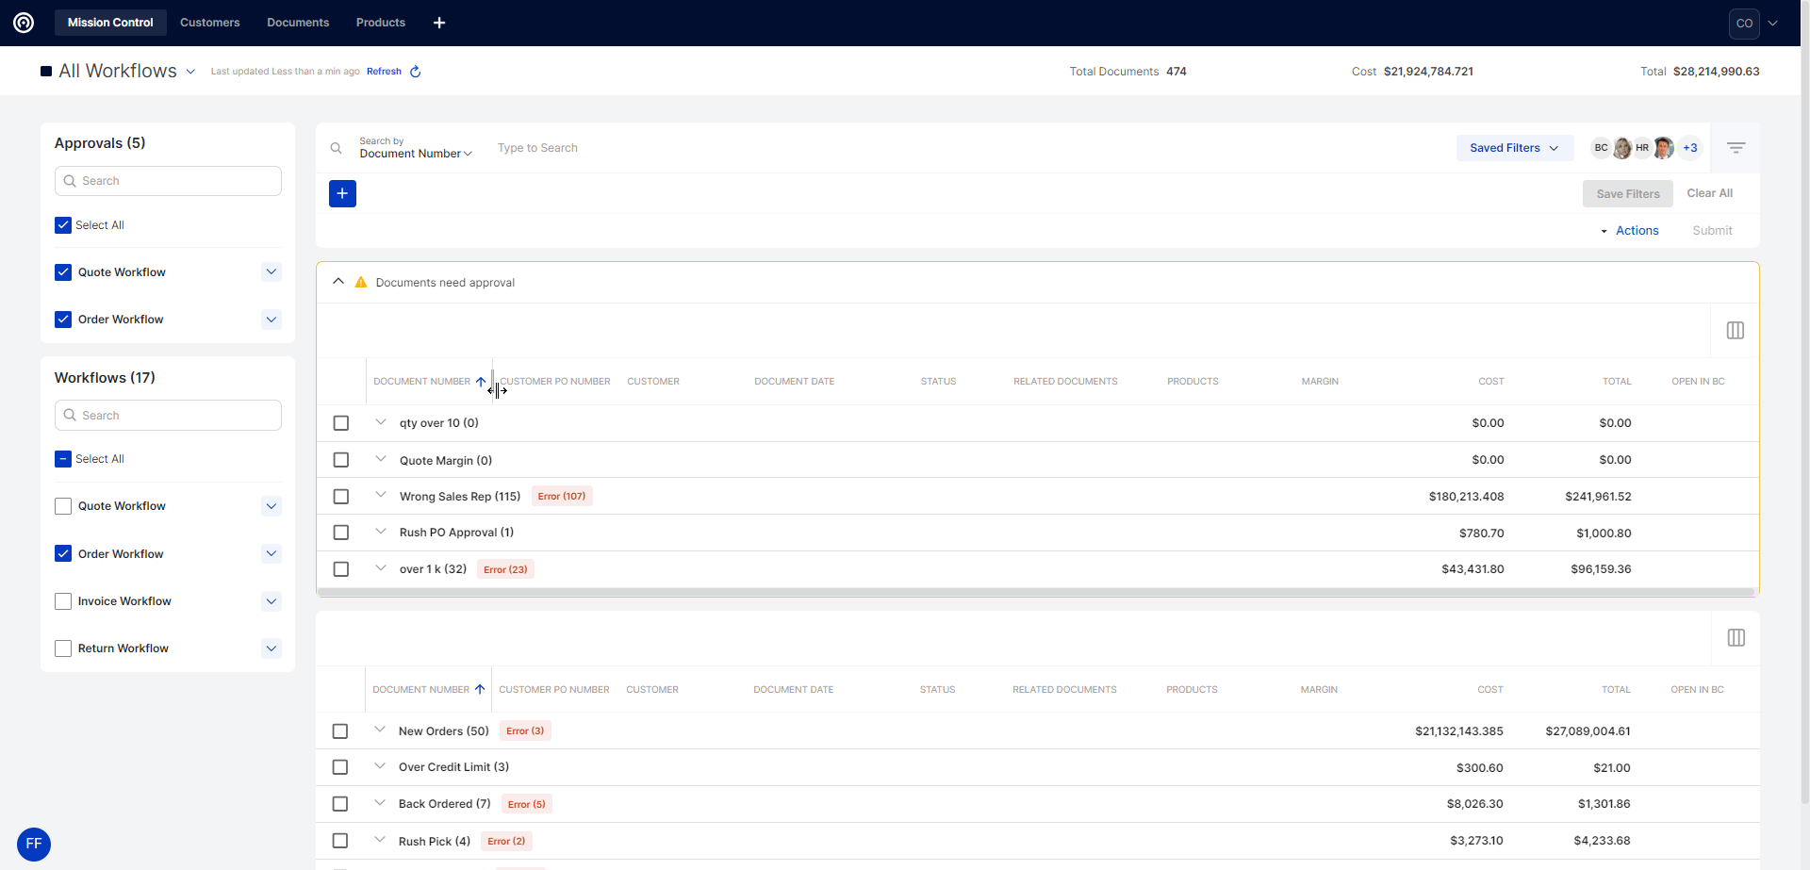The width and height of the screenshot is (1810, 870).
Task: Click the Type to Search input field
Action: click(660, 148)
